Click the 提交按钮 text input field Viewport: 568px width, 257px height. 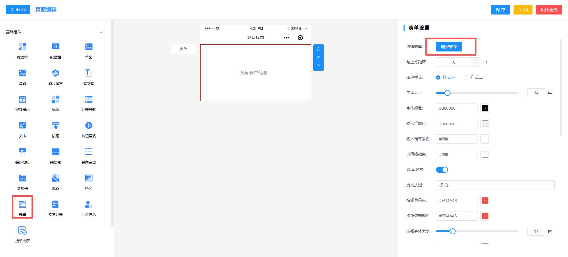[x=495, y=185]
